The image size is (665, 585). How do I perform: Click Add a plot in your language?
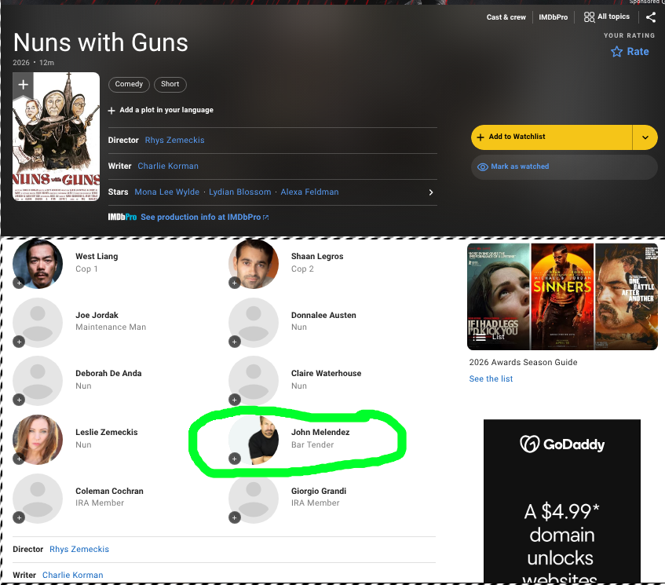(161, 110)
